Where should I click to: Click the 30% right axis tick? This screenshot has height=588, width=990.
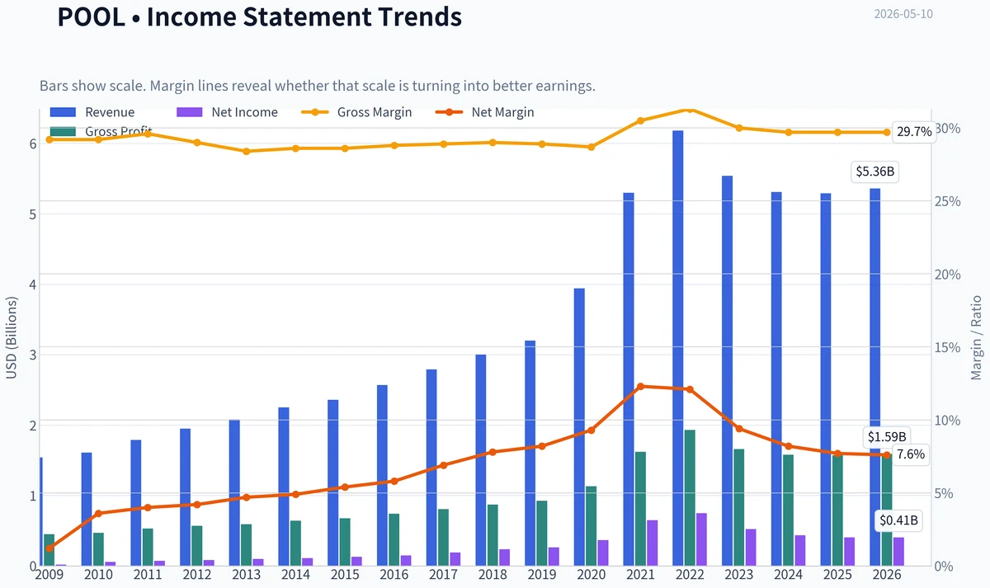coord(948,129)
